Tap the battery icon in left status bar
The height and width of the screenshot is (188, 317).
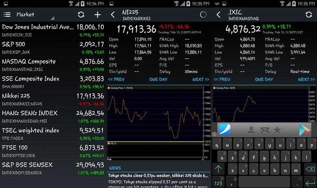pos(82,3)
